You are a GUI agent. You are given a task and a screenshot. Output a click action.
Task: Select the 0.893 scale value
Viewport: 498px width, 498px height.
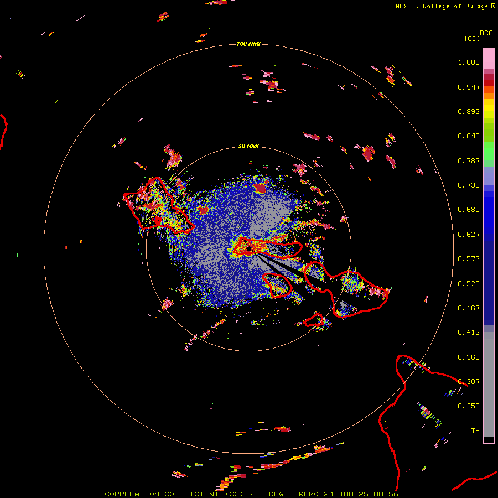[x=469, y=111]
